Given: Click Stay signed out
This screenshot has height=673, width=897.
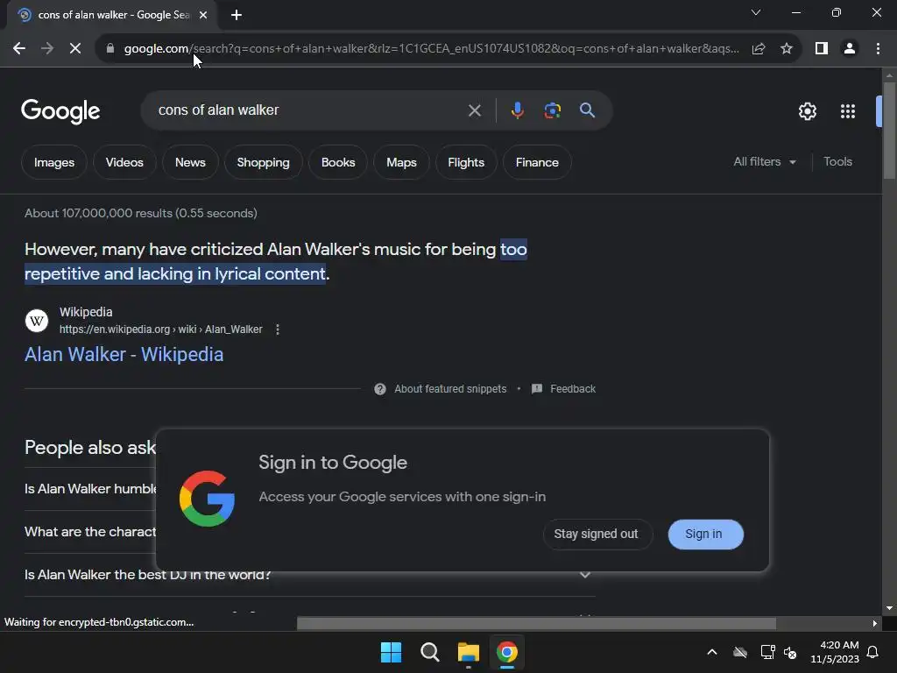Looking at the screenshot, I should (597, 535).
